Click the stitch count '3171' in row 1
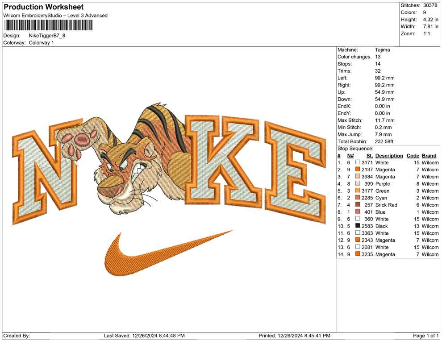This screenshot has height=340, width=442. tap(367, 162)
